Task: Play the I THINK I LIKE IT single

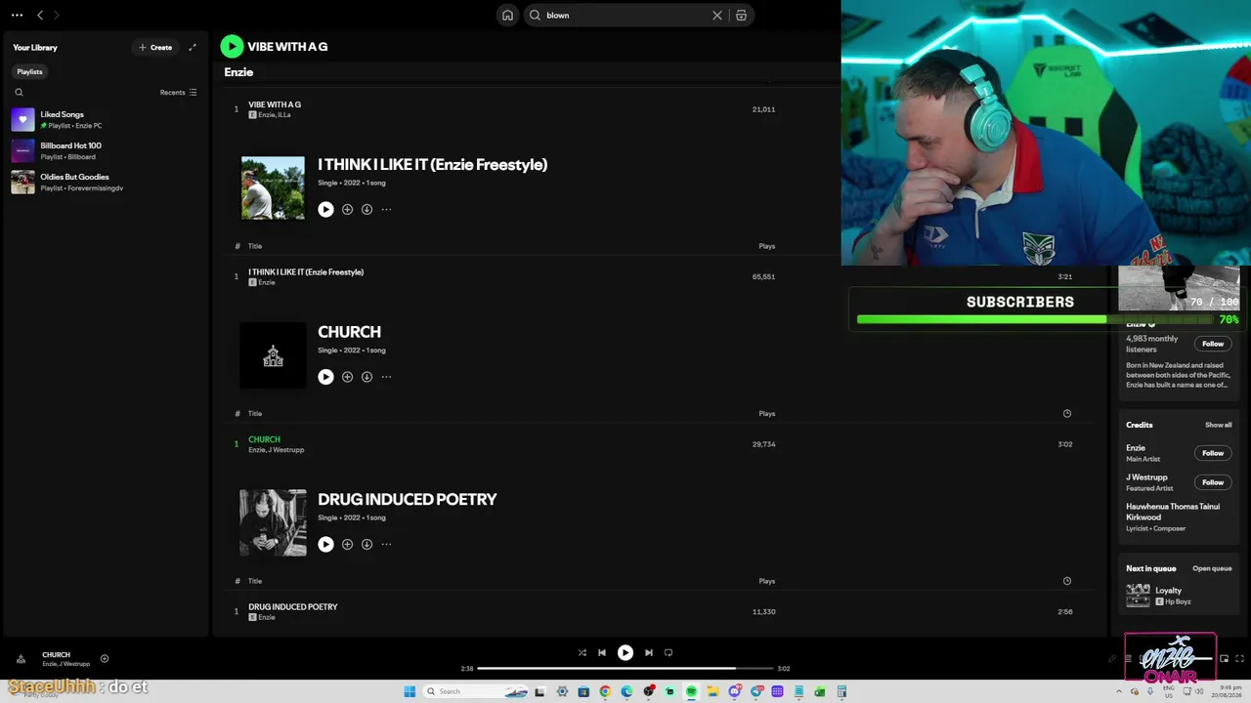Action: [x=325, y=209]
